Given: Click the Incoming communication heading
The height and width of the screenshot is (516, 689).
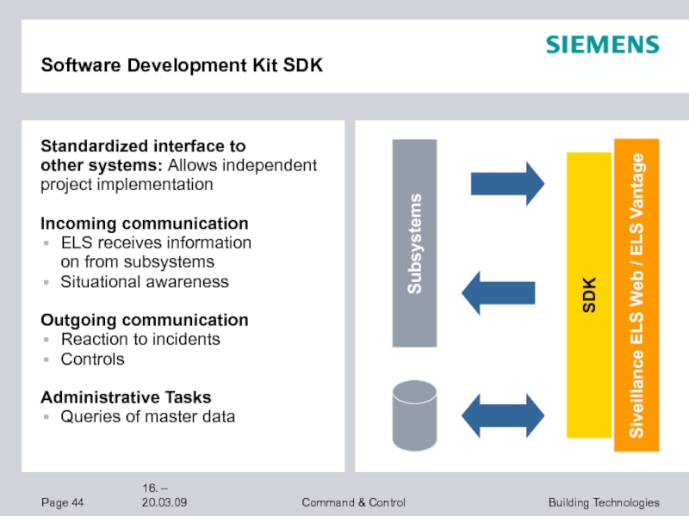Looking at the screenshot, I should pyautogui.click(x=145, y=224).
